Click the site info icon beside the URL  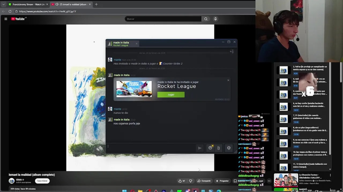(x=16, y=11)
